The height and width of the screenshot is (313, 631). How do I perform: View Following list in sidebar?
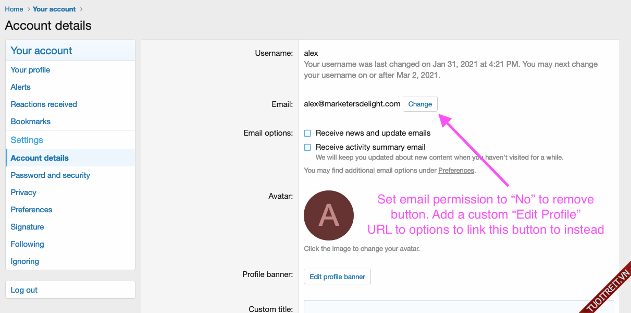click(27, 244)
